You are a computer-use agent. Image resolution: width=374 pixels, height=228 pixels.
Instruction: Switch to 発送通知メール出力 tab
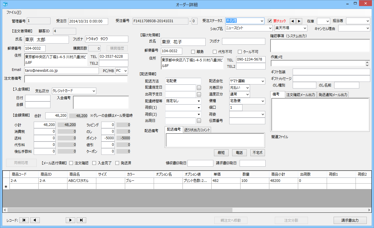[333, 95]
